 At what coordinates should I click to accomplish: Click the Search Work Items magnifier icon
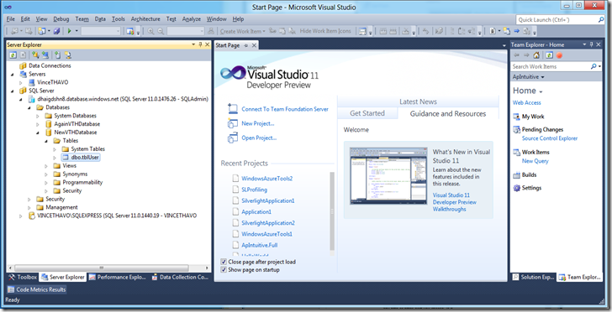pyautogui.click(x=594, y=66)
